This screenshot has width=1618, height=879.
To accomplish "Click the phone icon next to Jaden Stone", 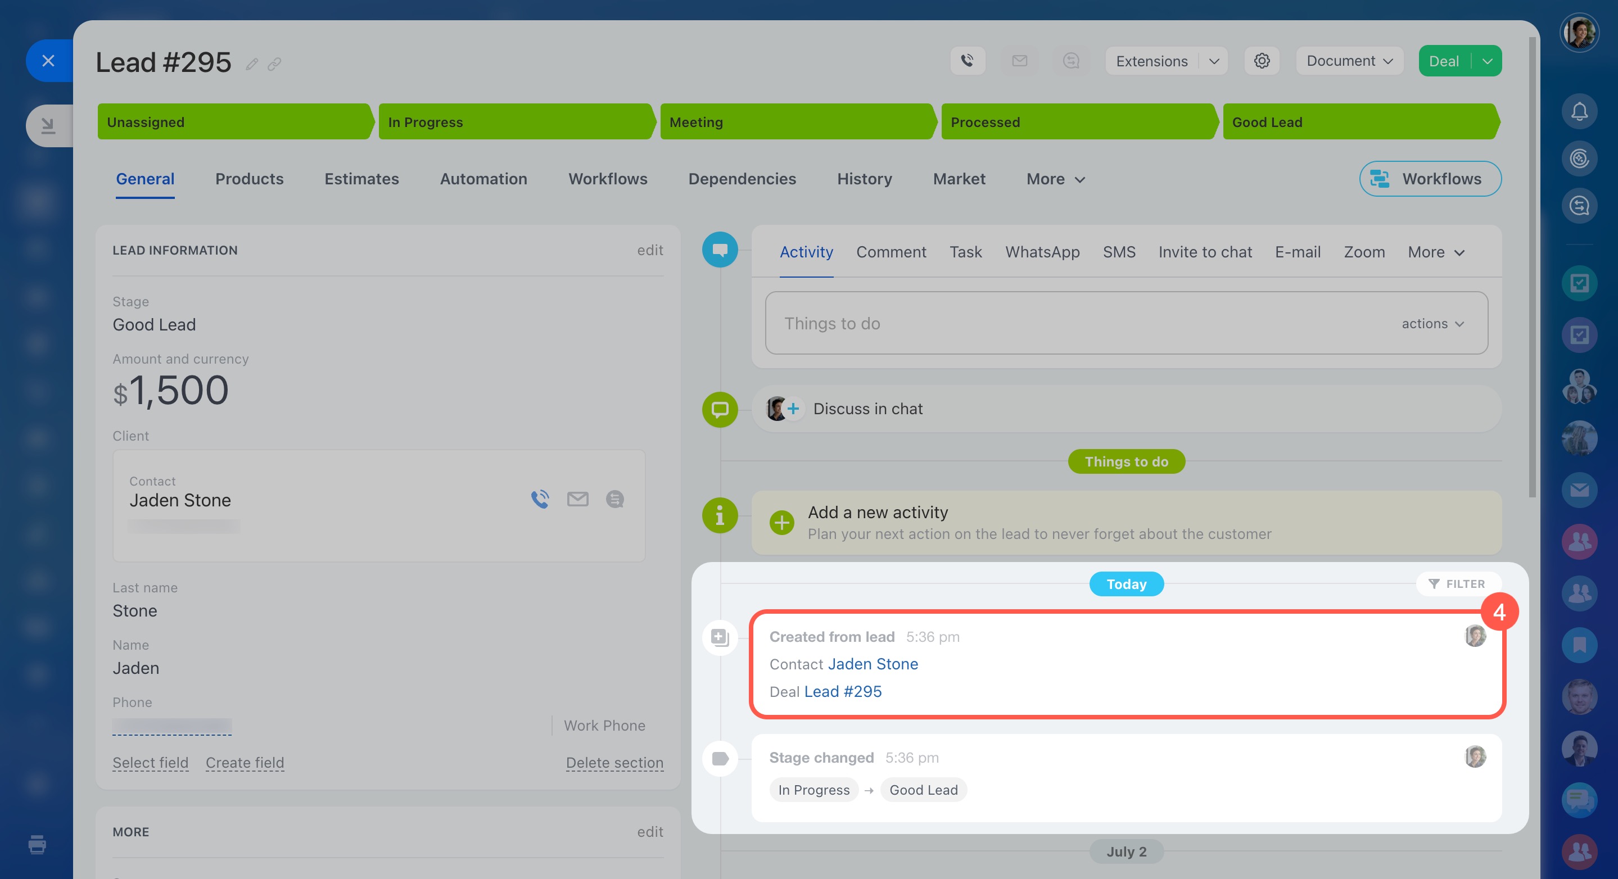I will click(x=540, y=499).
